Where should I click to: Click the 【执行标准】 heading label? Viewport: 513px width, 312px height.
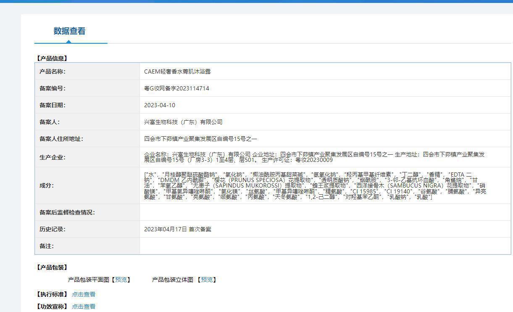[x=52, y=294]
